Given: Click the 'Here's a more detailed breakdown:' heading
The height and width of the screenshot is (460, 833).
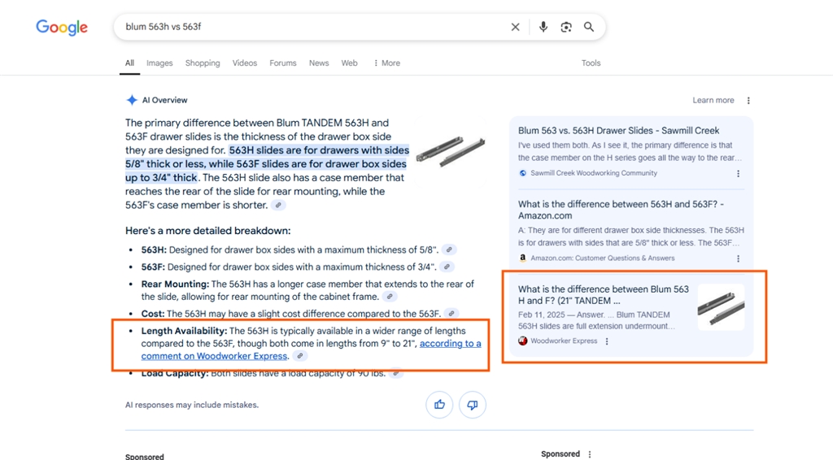Looking at the screenshot, I should [x=207, y=231].
